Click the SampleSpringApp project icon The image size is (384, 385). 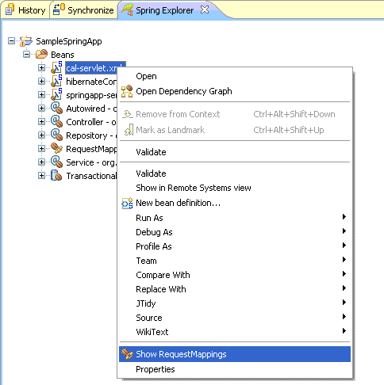pyautogui.click(x=26, y=41)
